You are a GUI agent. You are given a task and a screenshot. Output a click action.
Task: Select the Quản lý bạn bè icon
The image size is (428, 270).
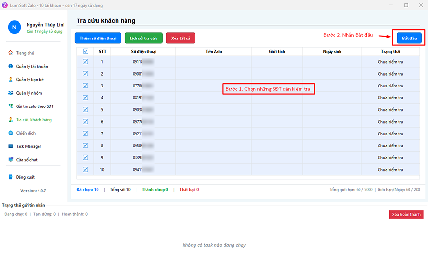10,79
